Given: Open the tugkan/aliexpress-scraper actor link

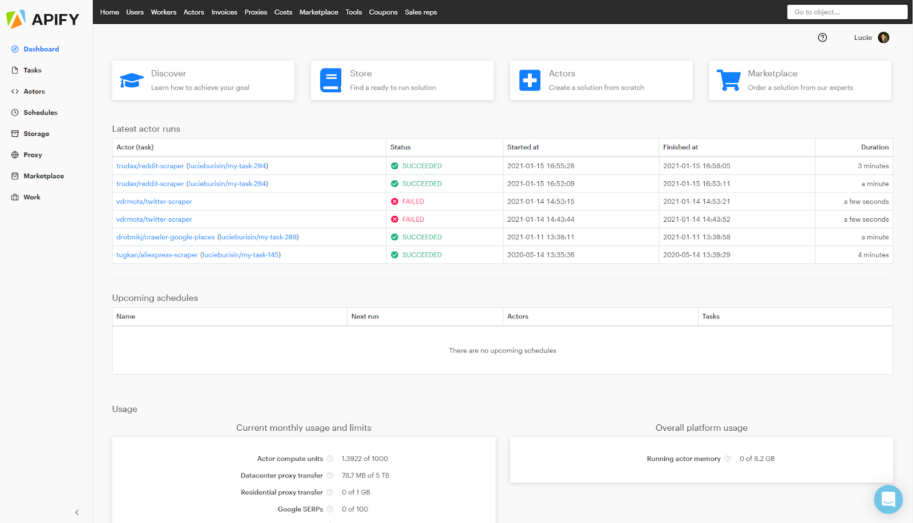Looking at the screenshot, I should click(157, 255).
